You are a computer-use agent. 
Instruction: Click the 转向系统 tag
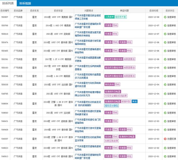tap(109, 85)
